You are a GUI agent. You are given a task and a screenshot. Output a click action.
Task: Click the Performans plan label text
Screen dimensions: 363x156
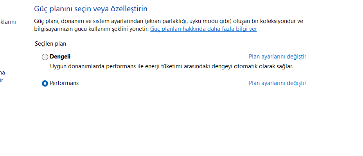64,83
